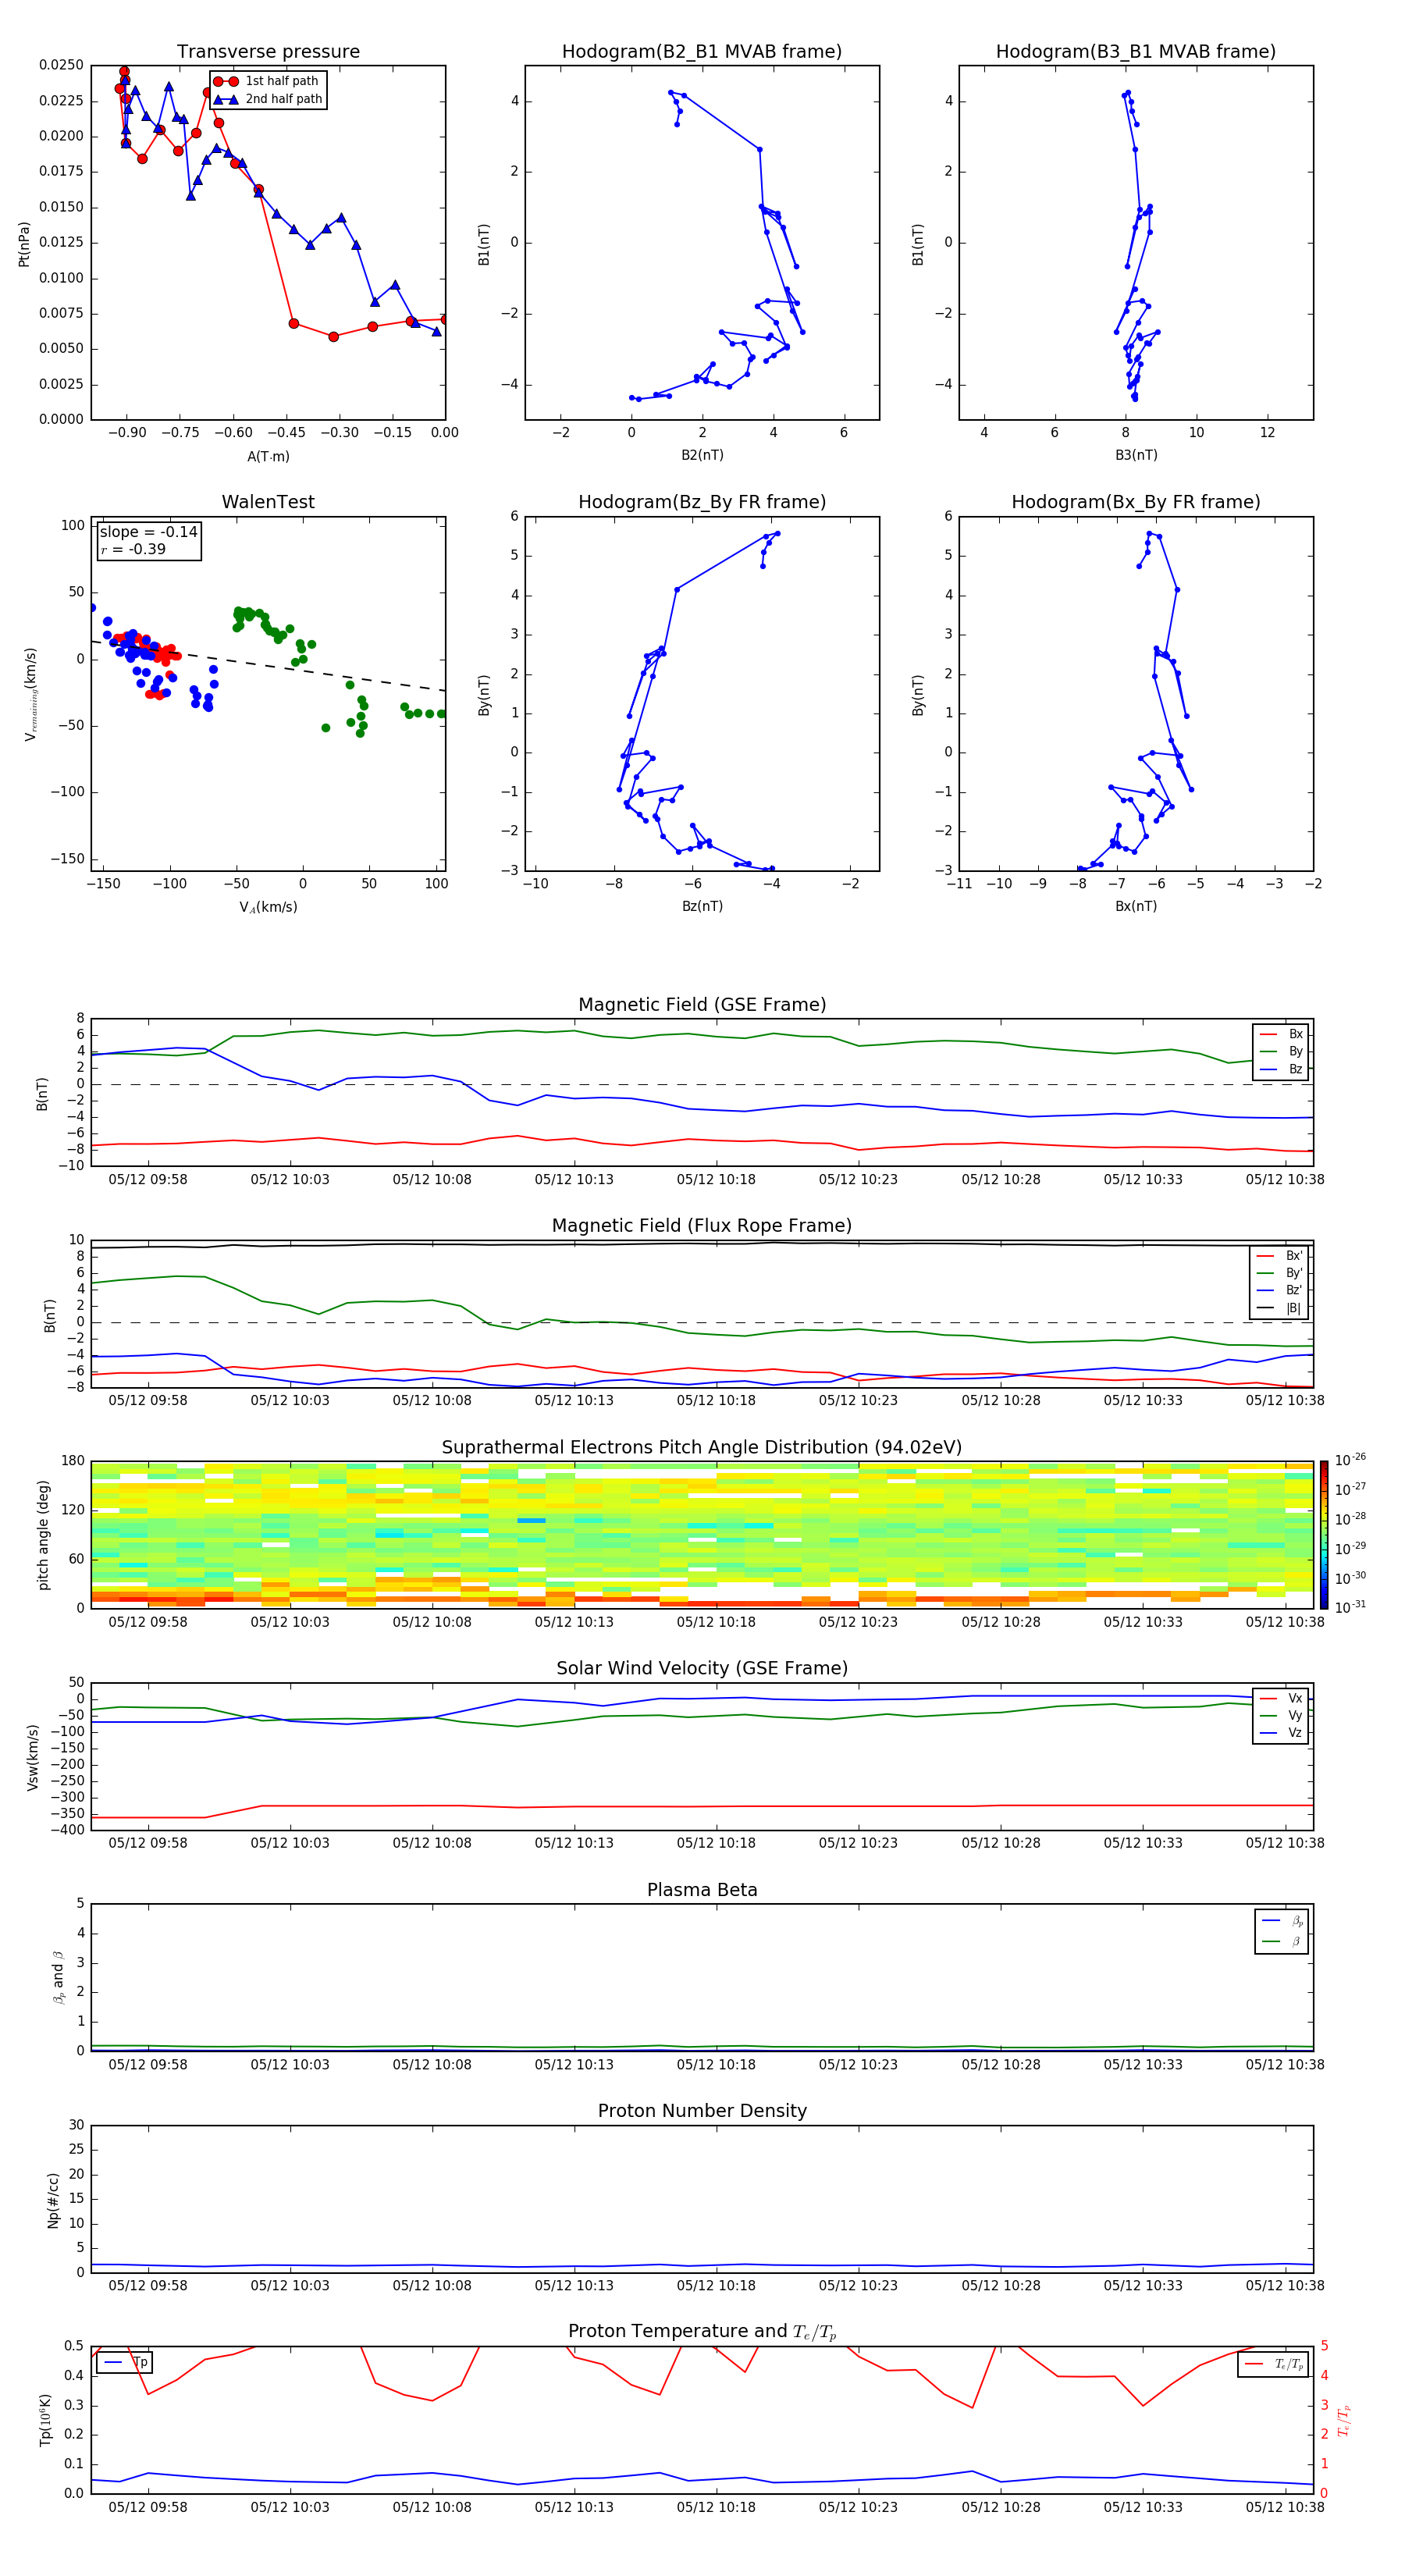Click the 'Bx(nT)' x-axis label
This screenshot has height=2576, width=1405.
click(1136, 906)
